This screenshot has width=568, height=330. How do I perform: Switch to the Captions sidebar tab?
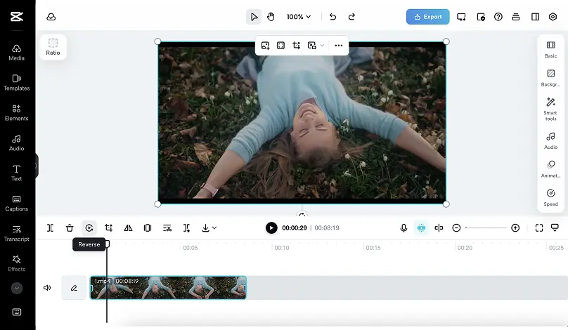pyautogui.click(x=17, y=203)
